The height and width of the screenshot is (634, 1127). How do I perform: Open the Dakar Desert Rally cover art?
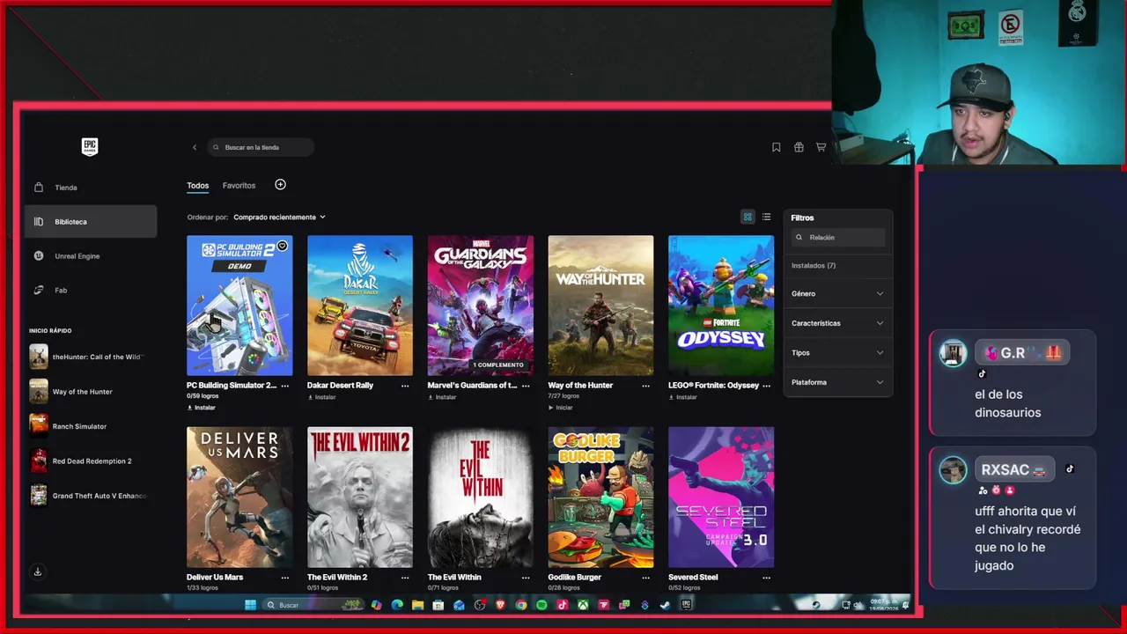point(360,306)
